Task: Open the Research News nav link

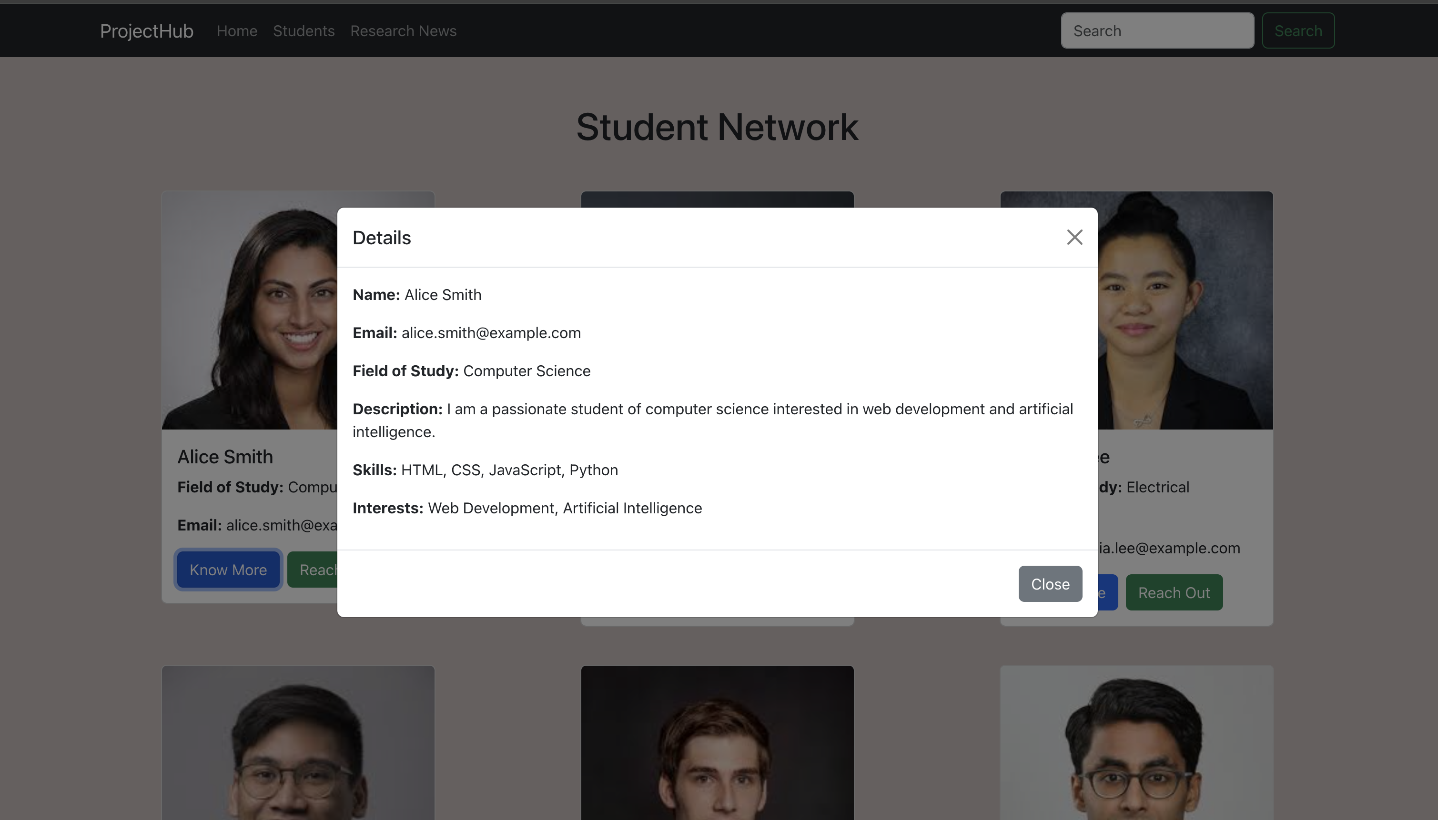Action: pos(403,31)
